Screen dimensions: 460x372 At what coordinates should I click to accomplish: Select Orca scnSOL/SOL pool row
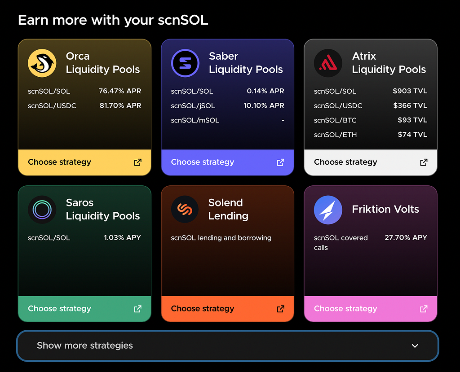tap(84, 91)
